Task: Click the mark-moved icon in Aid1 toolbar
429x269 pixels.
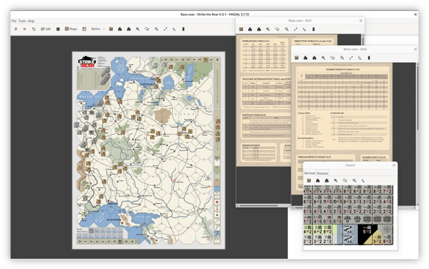Action: click(x=305, y=29)
